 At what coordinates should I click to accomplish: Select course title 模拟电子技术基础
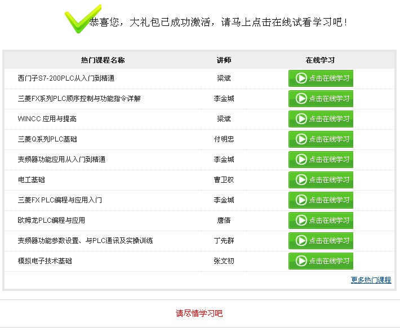[45, 261]
